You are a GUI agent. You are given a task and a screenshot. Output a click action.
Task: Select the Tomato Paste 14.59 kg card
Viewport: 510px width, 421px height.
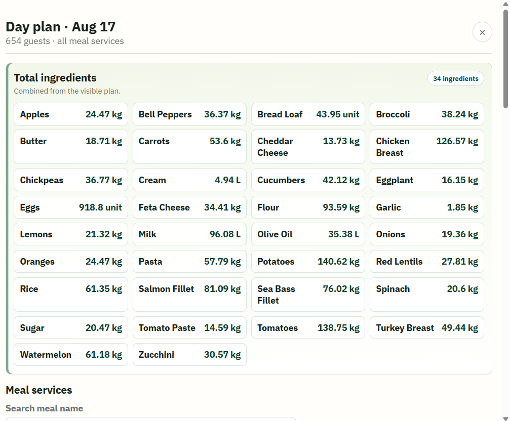(x=189, y=328)
